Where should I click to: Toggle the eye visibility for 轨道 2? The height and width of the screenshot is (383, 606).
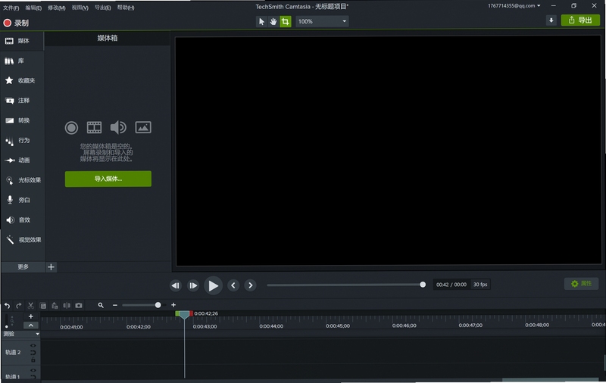pyautogui.click(x=33, y=346)
